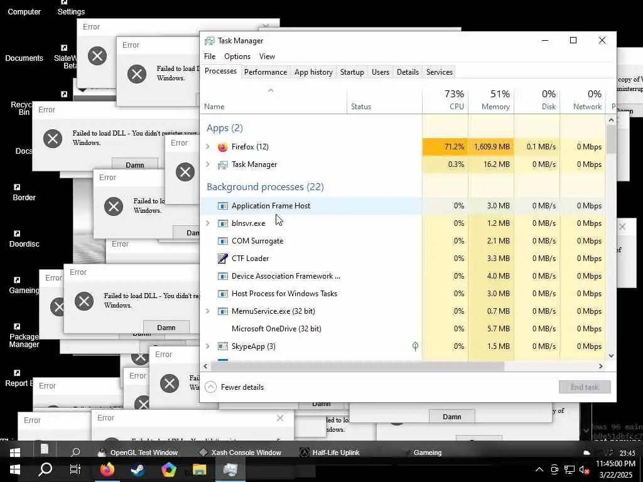Click the Host Process for Windows Tasks icon
Image resolution: width=643 pixels, height=482 pixels.
(x=223, y=294)
